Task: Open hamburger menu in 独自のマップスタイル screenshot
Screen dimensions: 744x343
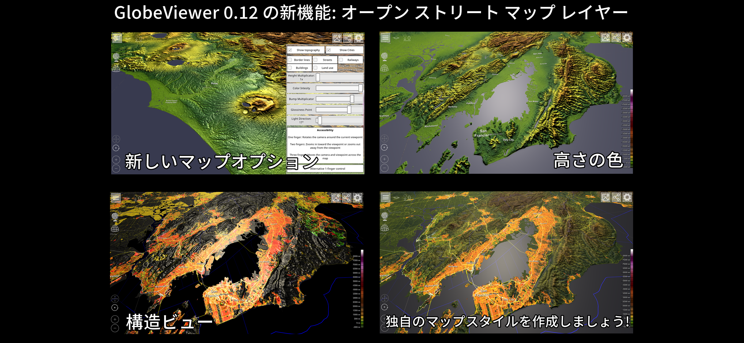Action: click(x=386, y=197)
